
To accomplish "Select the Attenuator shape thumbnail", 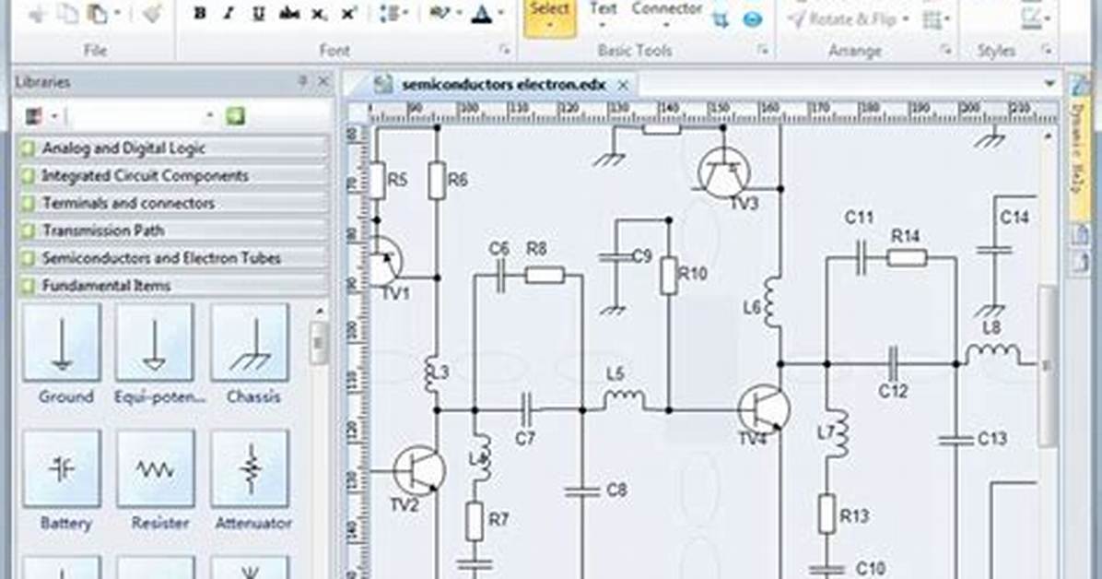I will point(250,469).
